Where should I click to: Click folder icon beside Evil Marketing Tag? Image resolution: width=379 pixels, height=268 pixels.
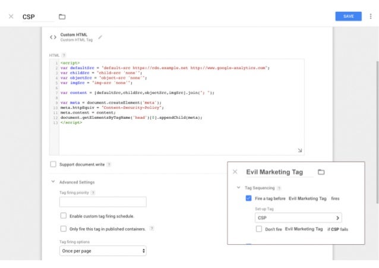321,172
